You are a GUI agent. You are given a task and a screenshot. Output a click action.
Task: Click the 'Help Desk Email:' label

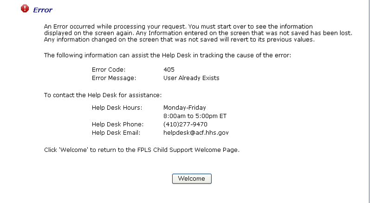[116, 133]
